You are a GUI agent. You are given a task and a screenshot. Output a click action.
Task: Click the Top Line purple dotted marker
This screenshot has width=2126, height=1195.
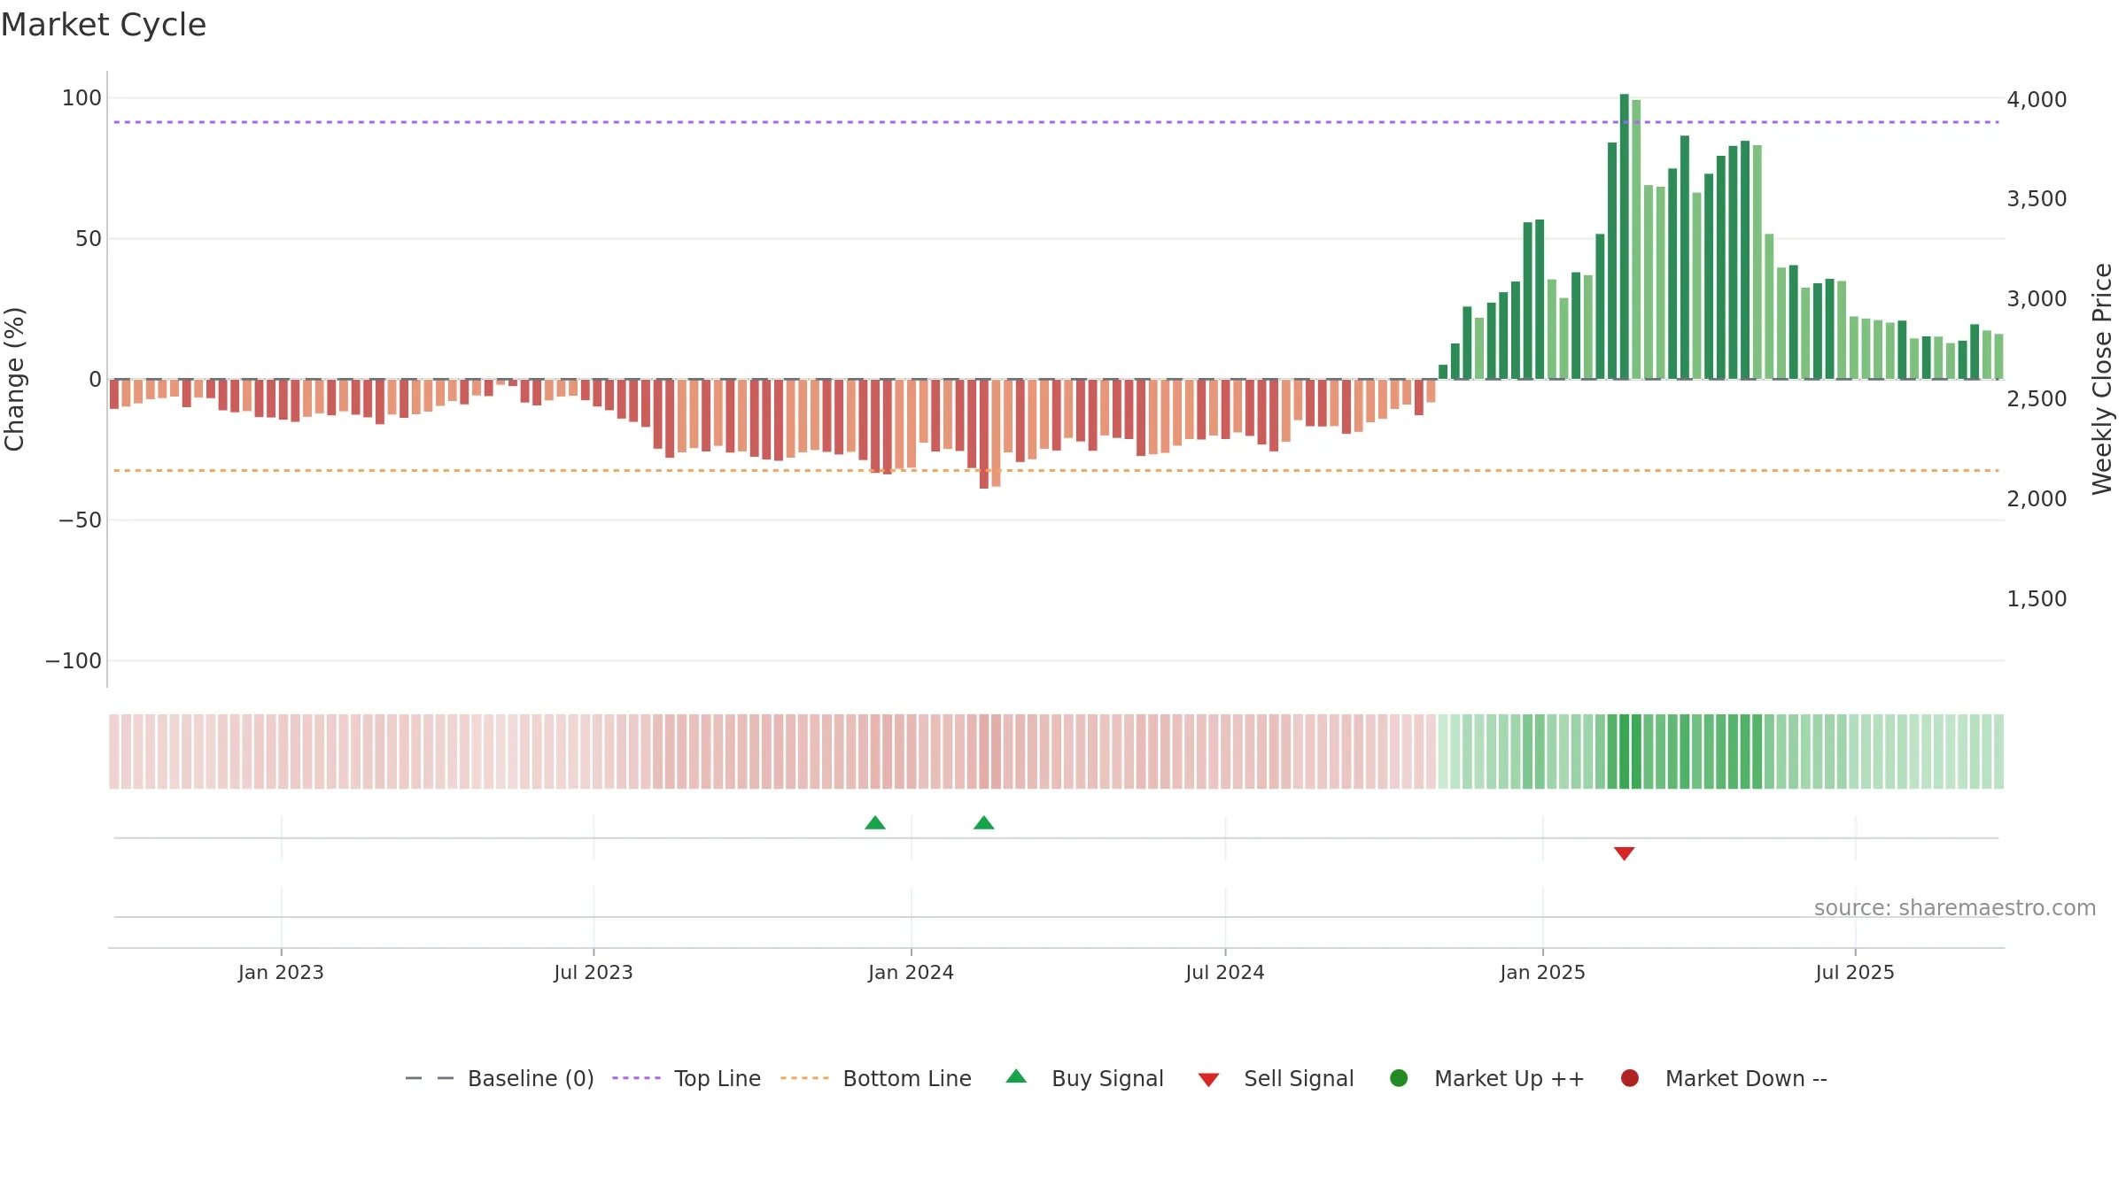coord(636,1078)
